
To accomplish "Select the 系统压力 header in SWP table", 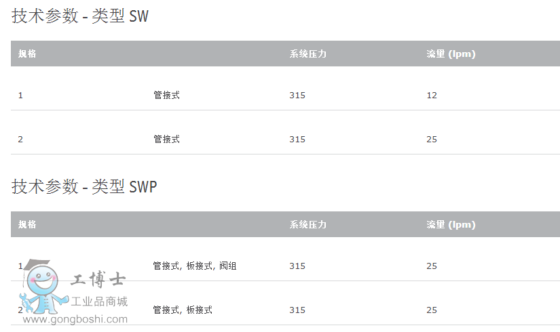I will (x=308, y=224).
